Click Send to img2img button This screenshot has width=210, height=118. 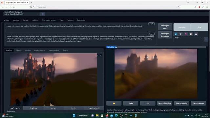[165, 103]
